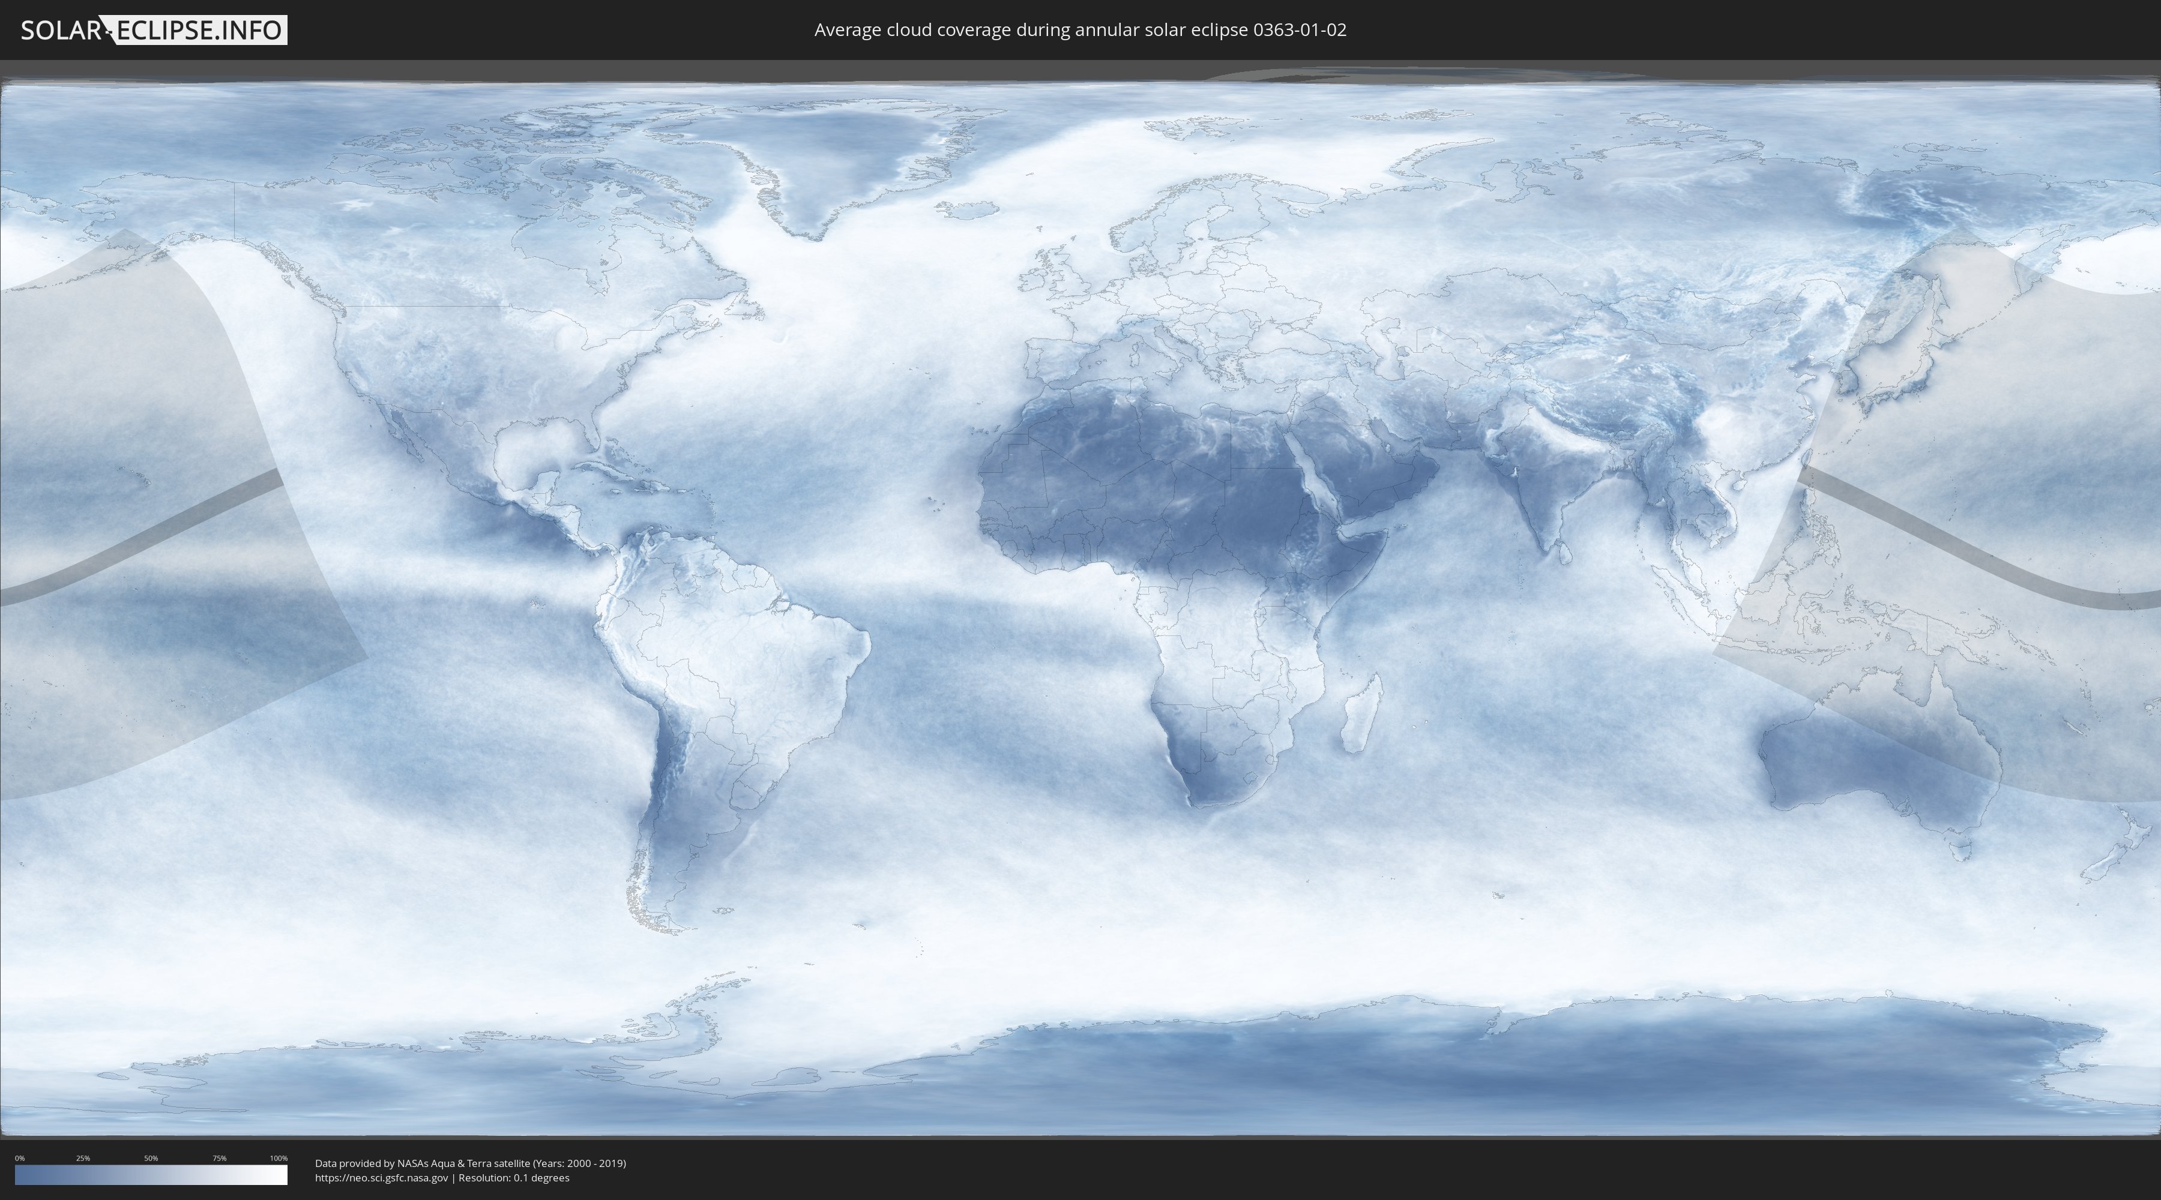Click "Data provided by NASAs Aqua & Terra satellite" text

pos(423,1163)
